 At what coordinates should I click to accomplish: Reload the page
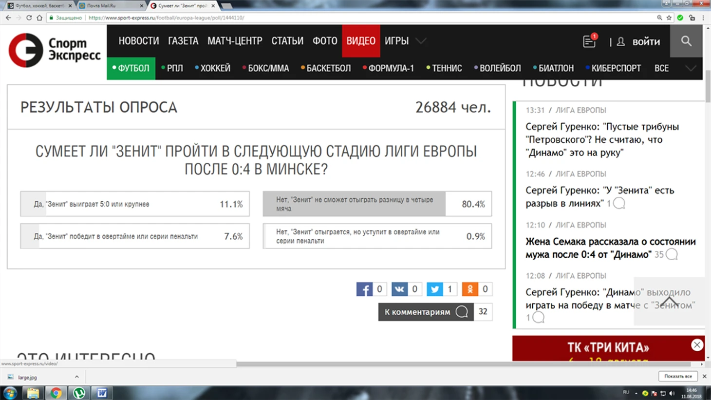29,18
